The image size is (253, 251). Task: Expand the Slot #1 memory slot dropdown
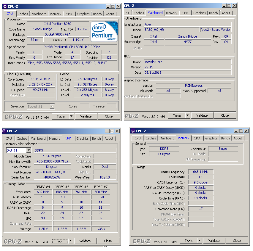pyautogui.click(x=29, y=150)
